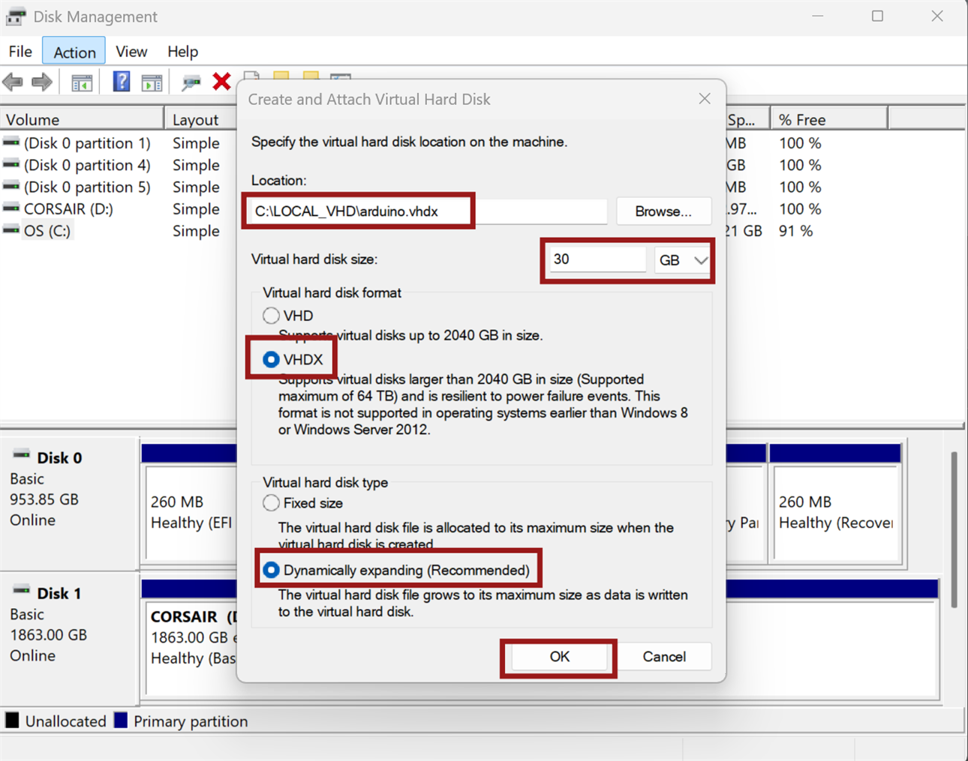Open the Action menu
The height and width of the screenshot is (761, 968).
(74, 52)
